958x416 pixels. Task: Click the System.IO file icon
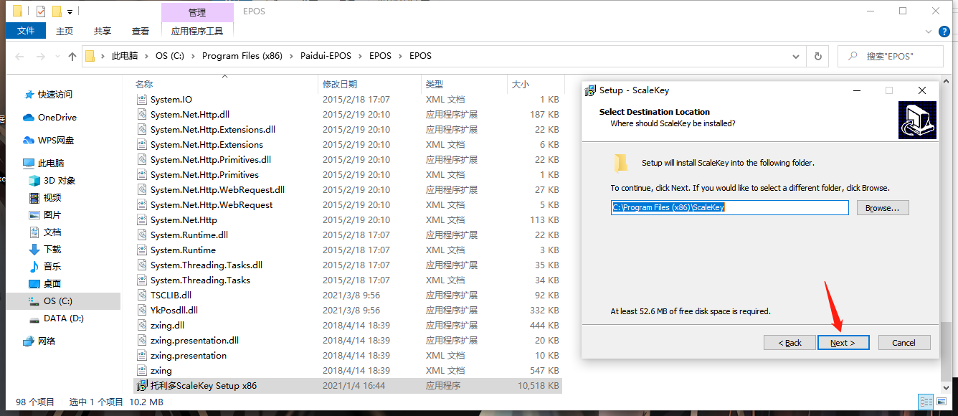coord(142,100)
